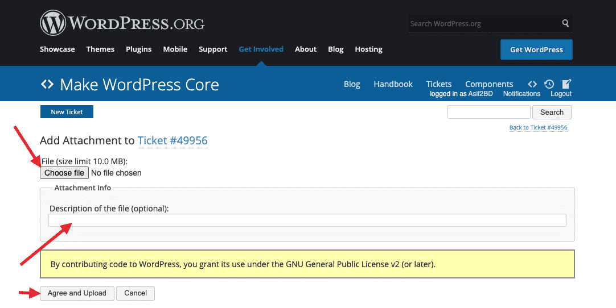The height and width of the screenshot is (308, 616).
Task: Click the magnifier search icon in header
Action: pyautogui.click(x=565, y=23)
